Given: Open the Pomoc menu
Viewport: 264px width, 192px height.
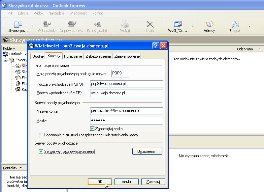Looking at the screenshot, I should tap(97, 13).
